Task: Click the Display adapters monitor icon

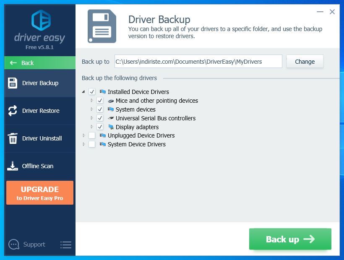Action: click(111, 127)
